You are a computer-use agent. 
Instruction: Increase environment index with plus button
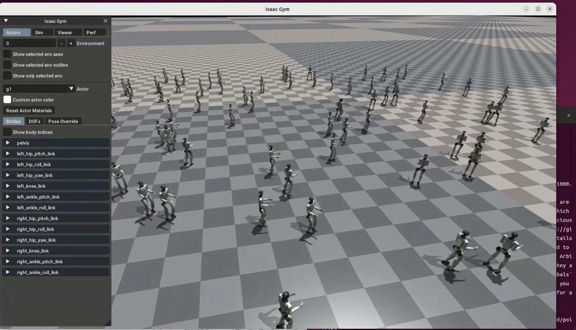pos(71,43)
